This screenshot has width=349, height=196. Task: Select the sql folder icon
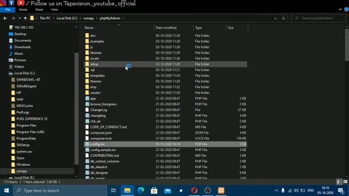pyautogui.click(x=87, y=70)
